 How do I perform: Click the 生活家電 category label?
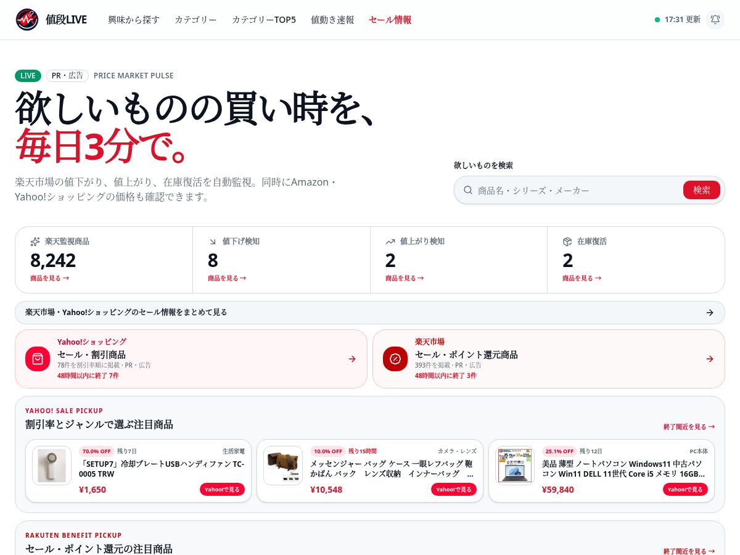point(234,451)
